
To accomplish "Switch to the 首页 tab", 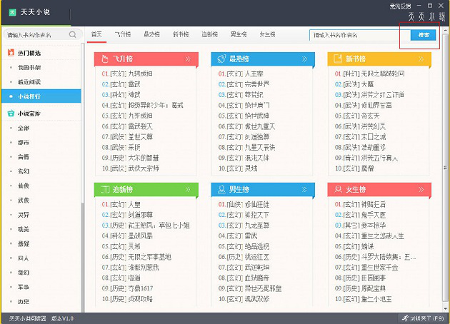I will tap(96, 34).
